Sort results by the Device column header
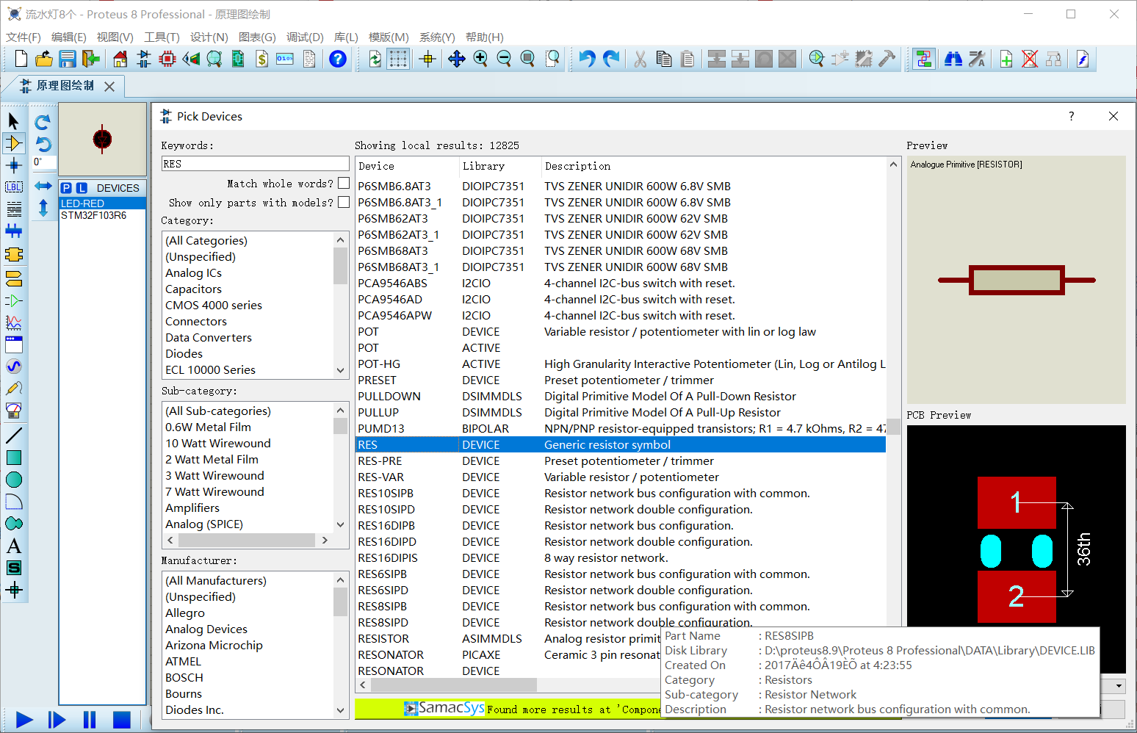This screenshot has height=733, width=1137. pos(407,166)
